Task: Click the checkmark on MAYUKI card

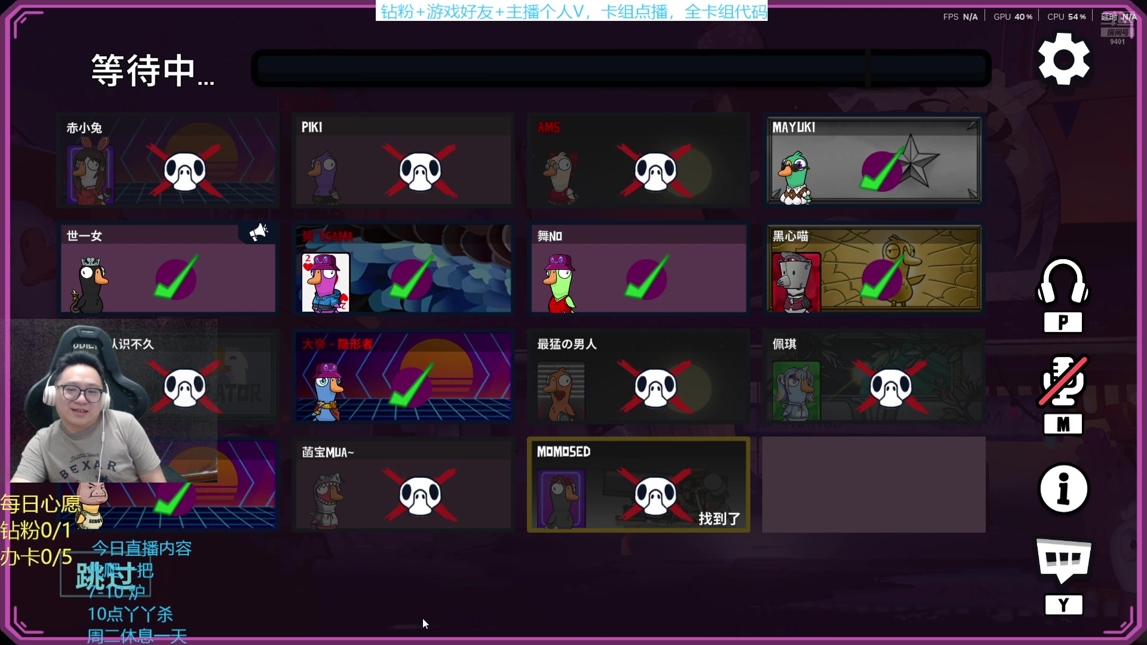Action: tap(883, 170)
